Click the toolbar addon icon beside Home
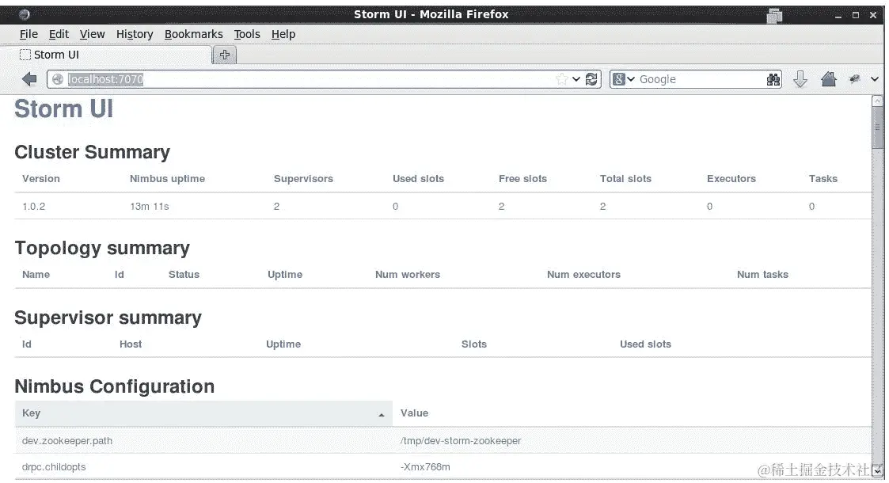This screenshot has width=889, height=483. [854, 79]
